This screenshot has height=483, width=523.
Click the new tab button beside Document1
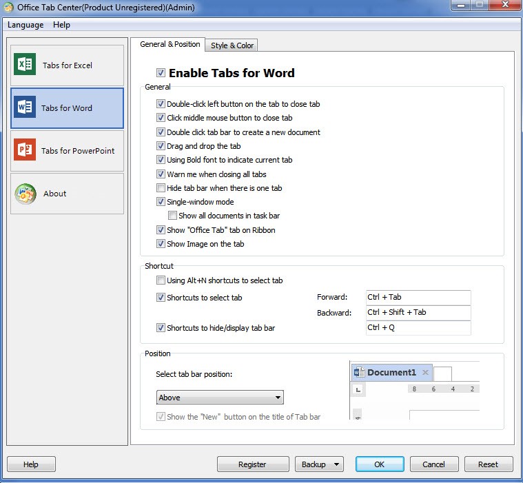point(442,373)
